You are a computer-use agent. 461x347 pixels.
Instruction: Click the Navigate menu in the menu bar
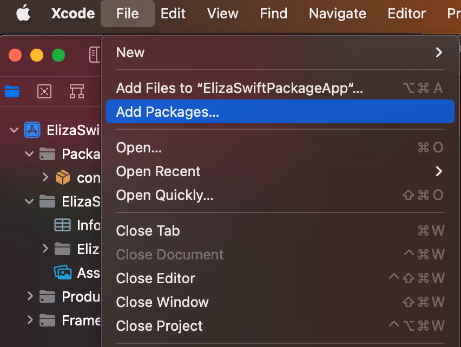coord(337,14)
